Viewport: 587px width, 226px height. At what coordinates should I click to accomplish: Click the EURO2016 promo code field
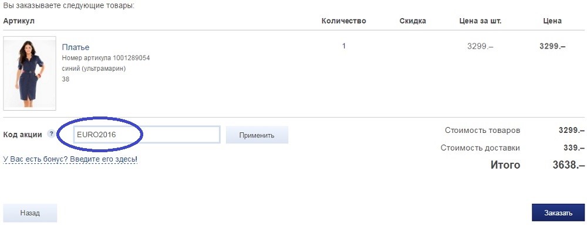pos(146,135)
